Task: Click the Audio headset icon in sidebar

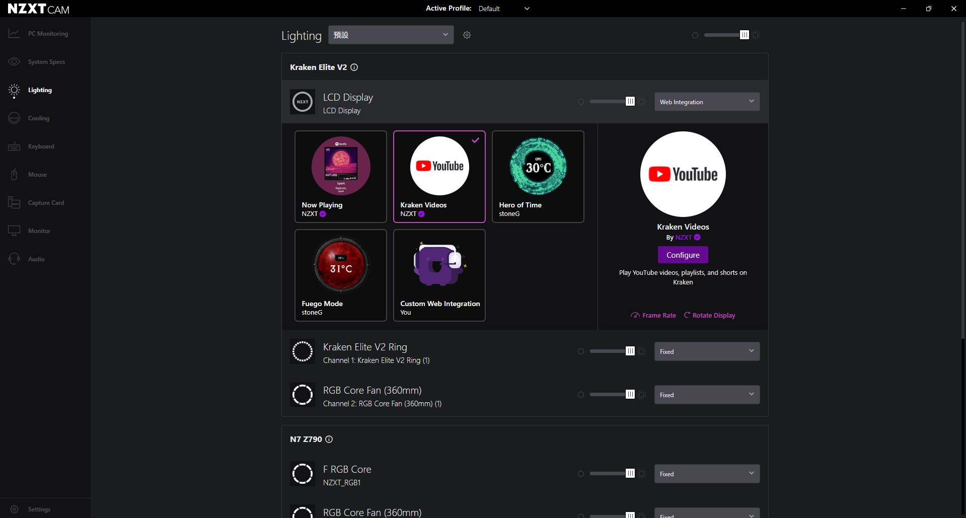Action: 14,259
